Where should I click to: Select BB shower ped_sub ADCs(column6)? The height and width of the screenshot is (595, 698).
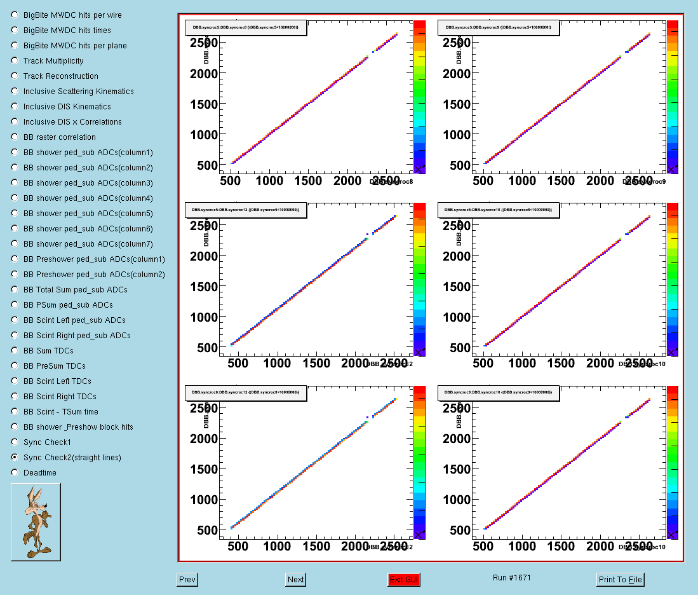(15, 228)
